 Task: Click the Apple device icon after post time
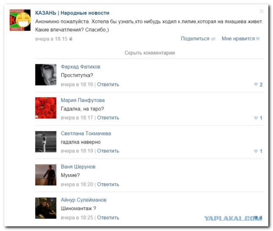coord(71,39)
